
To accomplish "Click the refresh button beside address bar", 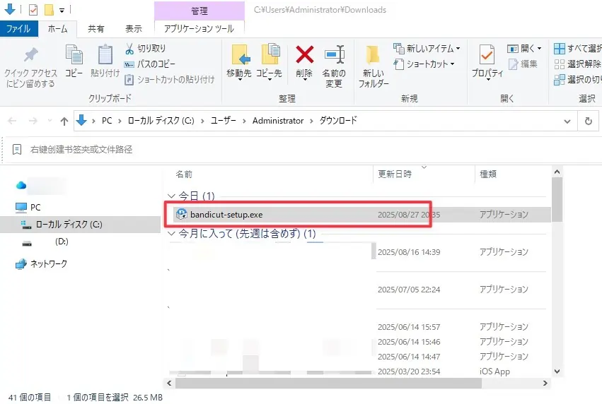I will [x=588, y=121].
